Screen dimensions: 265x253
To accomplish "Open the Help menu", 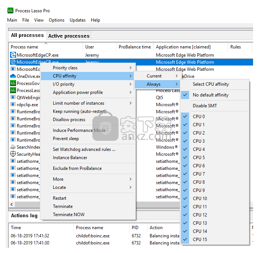I will tap(96, 20).
